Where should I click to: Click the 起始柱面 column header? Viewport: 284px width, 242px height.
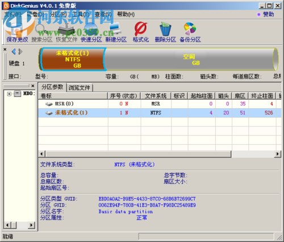(x=202, y=96)
